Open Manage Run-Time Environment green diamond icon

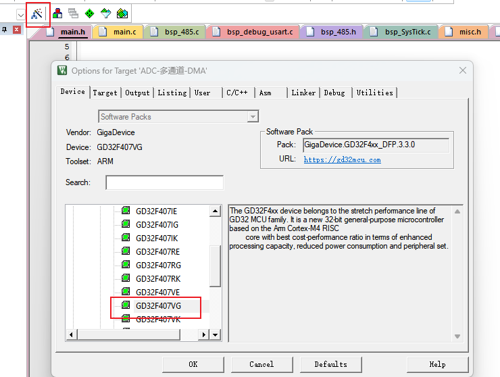tap(90, 14)
